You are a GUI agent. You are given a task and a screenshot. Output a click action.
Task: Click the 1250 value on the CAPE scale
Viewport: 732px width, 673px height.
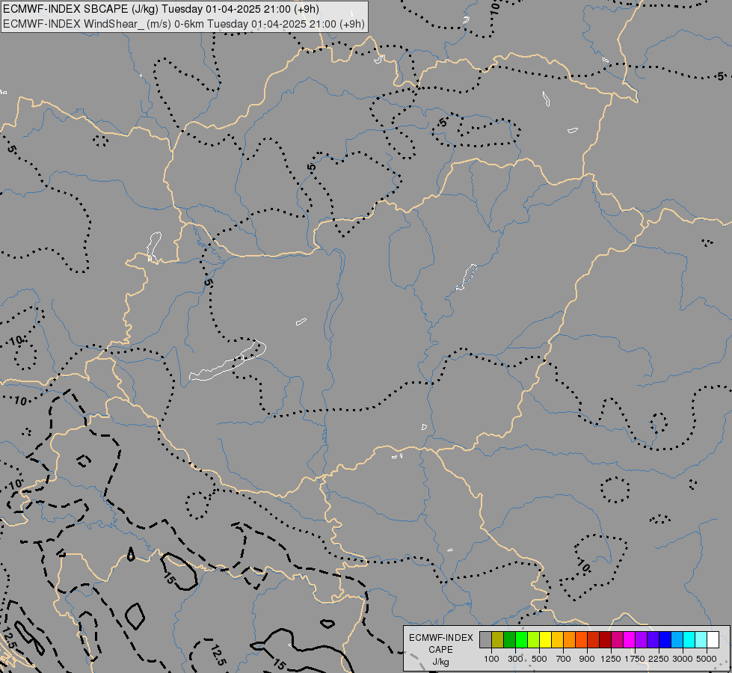point(611,659)
